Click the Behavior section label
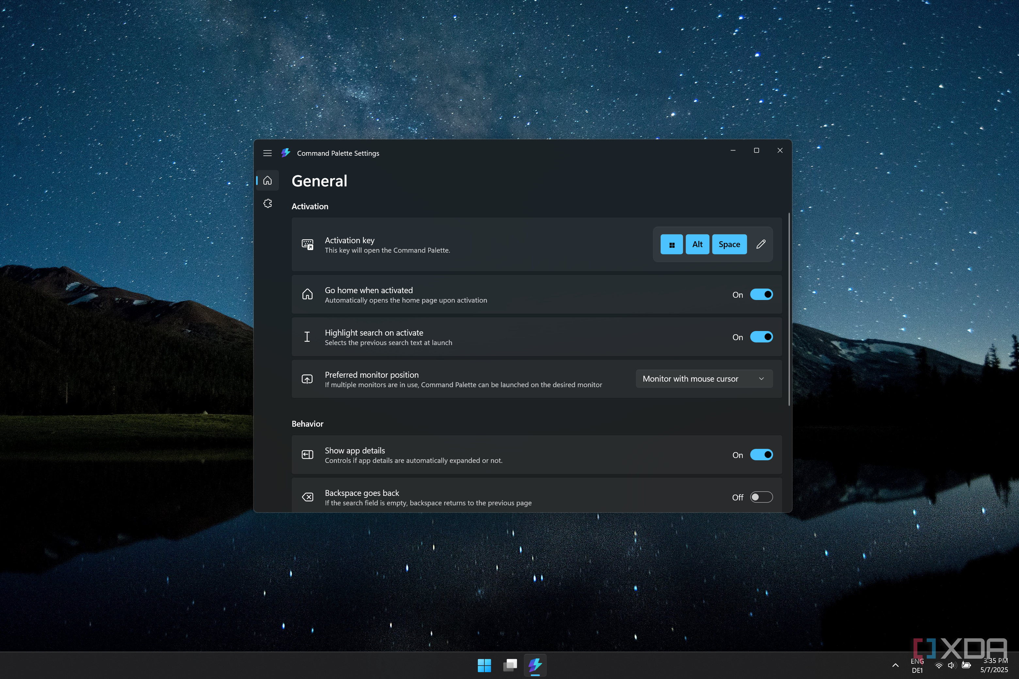The image size is (1019, 679). click(307, 424)
